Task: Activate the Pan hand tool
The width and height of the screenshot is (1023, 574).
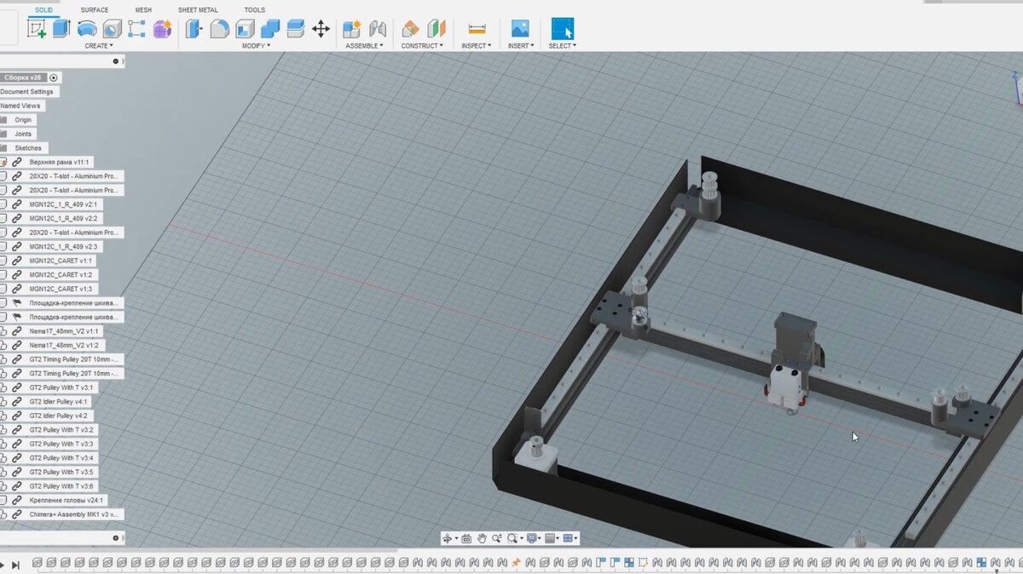Action: click(x=482, y=538)
